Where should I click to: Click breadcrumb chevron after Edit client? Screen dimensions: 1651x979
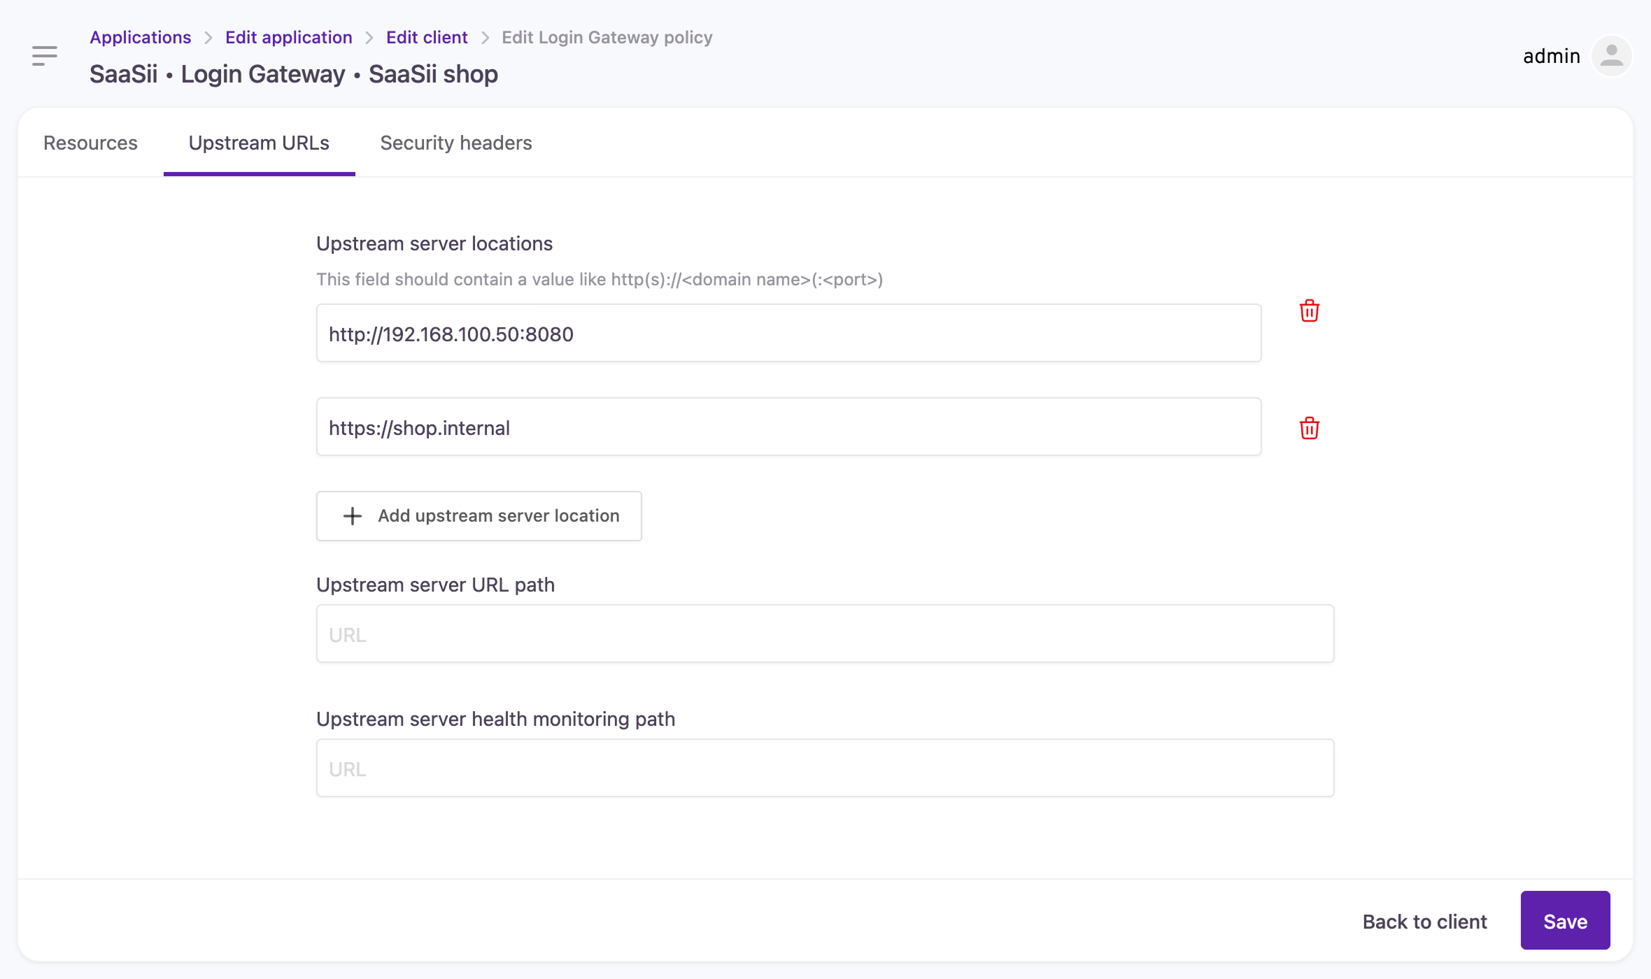485,38
